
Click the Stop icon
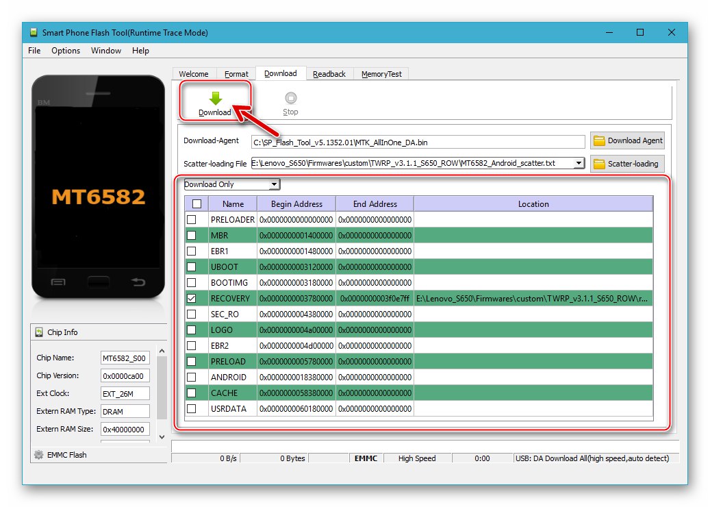(290, 96)
